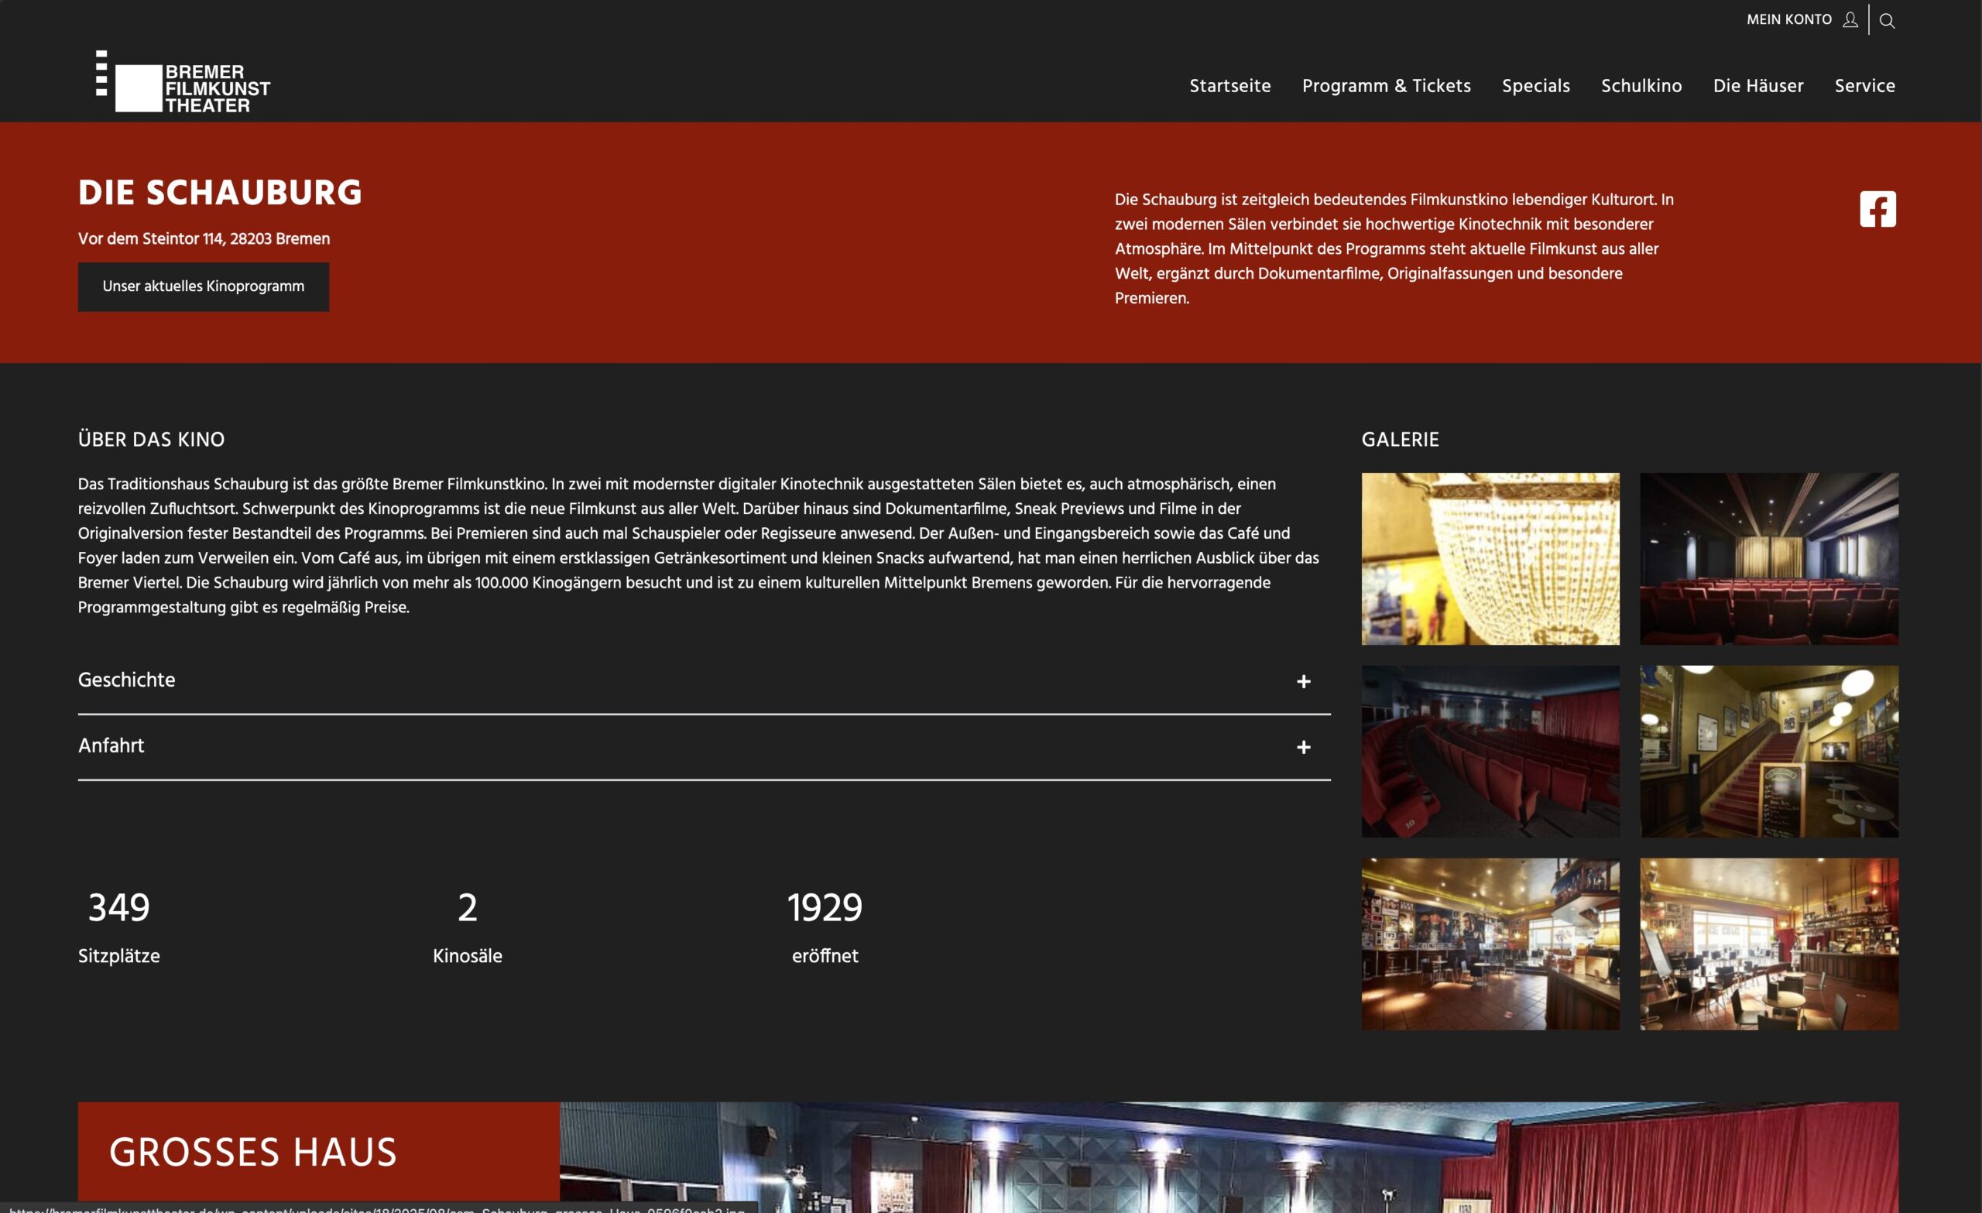The image size is (1982, 1213).
Task: Expand the Geschichte section
Action: [704, 680]
